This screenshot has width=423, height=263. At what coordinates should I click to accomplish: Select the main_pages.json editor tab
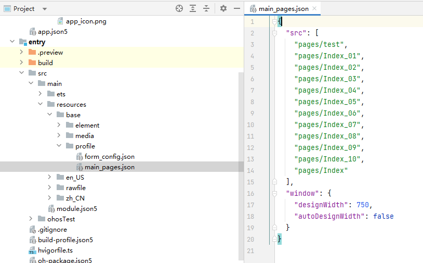[x=283, y=9]
